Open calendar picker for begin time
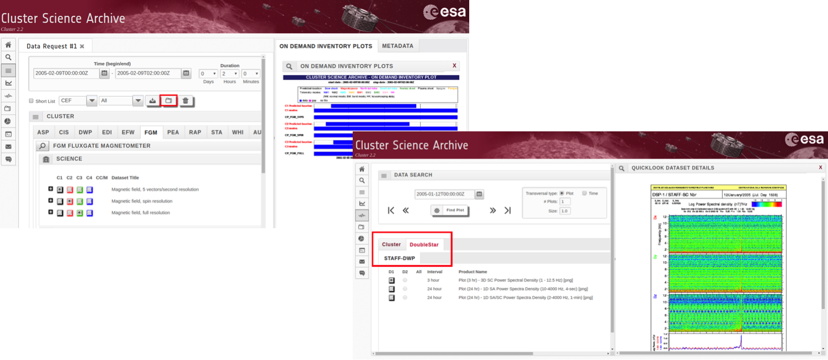Image resolution: width=828 pixels, height=360 pixels. click(x=104, y=73)
